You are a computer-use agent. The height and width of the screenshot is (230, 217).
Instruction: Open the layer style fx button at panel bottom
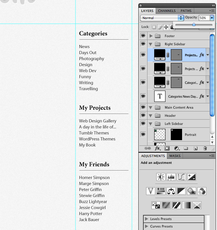158,148
